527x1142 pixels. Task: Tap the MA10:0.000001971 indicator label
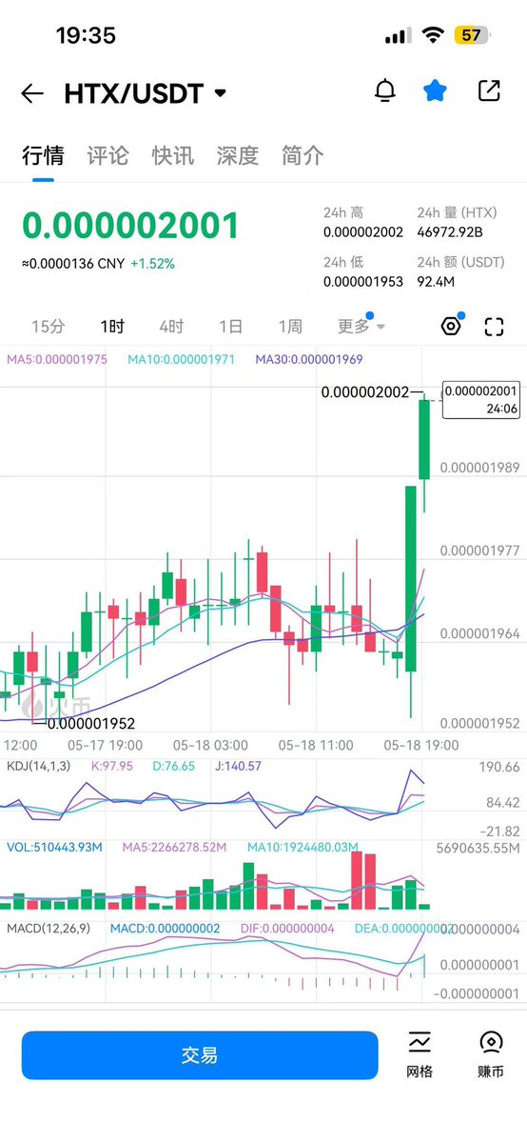181,359
